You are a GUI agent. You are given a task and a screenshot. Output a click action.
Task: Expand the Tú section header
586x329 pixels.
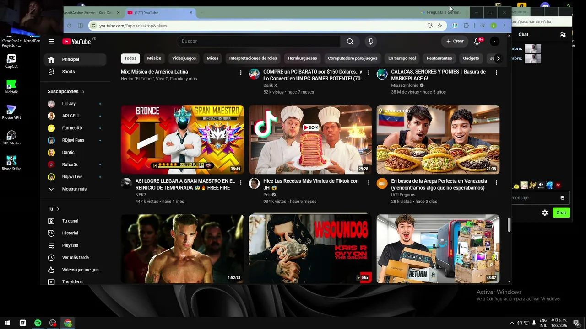coord(54,209)
